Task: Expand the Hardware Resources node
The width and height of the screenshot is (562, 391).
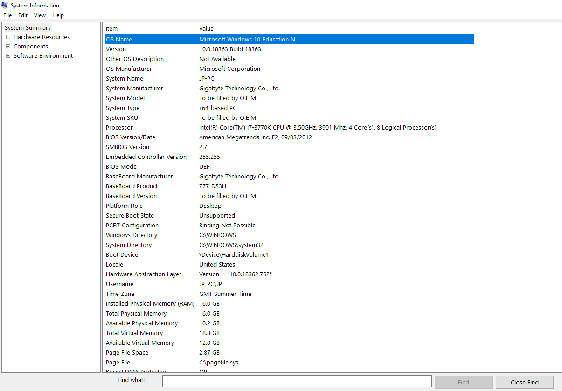Action: pyautogui.click(x=8, y=37)
